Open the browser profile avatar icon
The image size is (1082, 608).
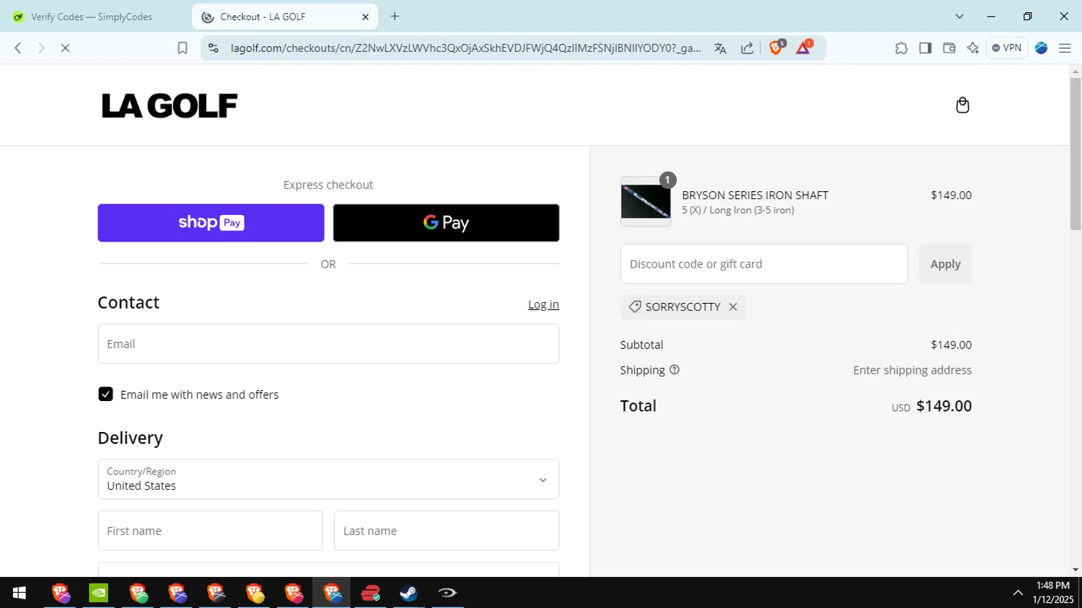pyautogui.click(x=1041, y=48)
